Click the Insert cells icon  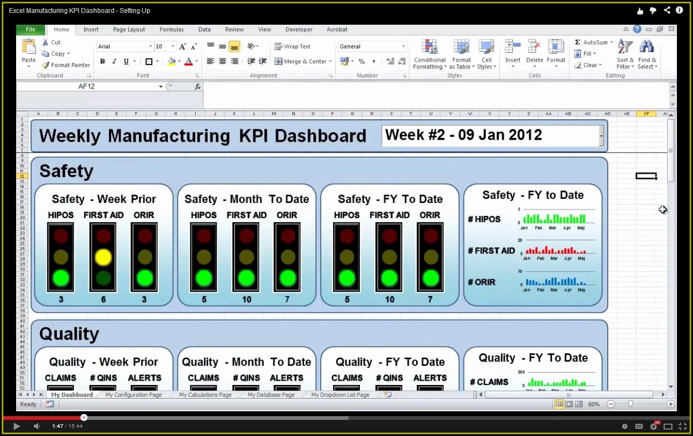[513, 47]
